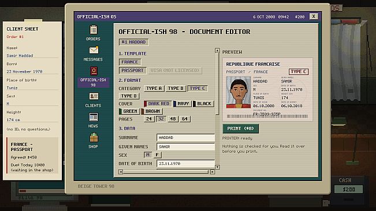Switch to the #1 Haddad order tab
Viewport: 376px width, 211px height.
click(133, 42)
